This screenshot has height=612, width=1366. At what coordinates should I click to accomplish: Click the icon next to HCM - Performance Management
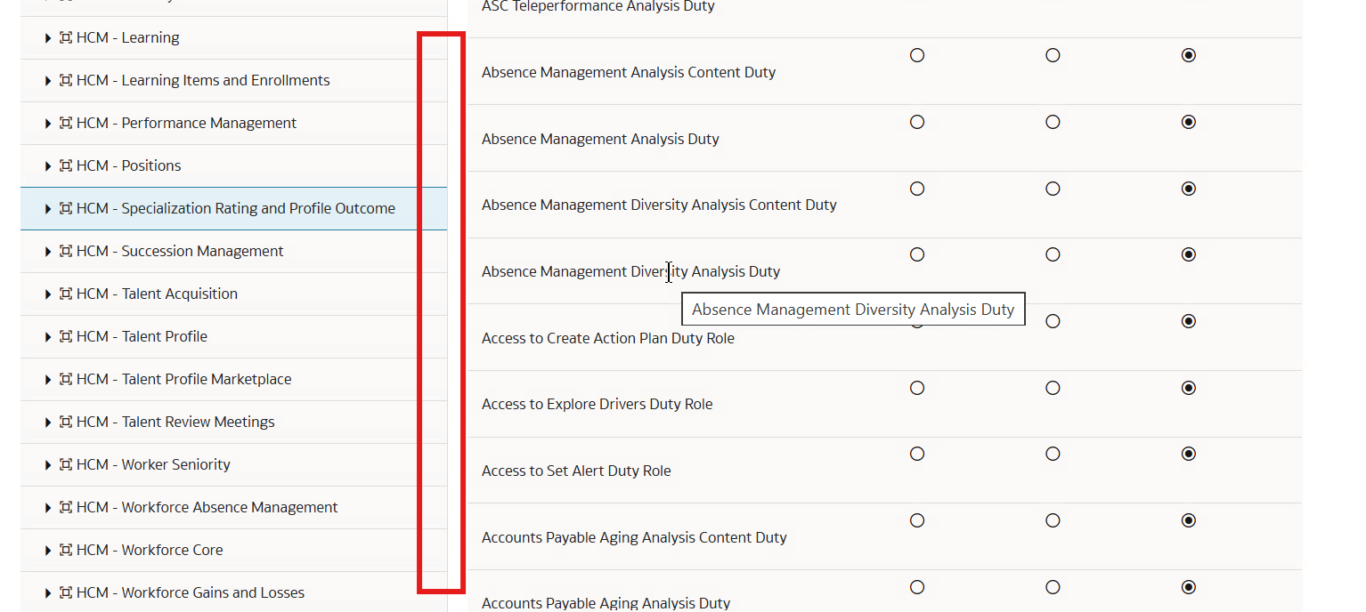pyautogui.click(x=66, y=123)
